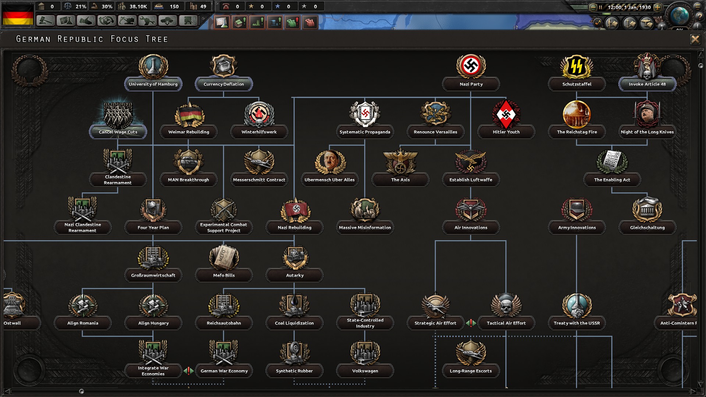
Task: Click the factories 49 indicator
Action: click(199, 6)
